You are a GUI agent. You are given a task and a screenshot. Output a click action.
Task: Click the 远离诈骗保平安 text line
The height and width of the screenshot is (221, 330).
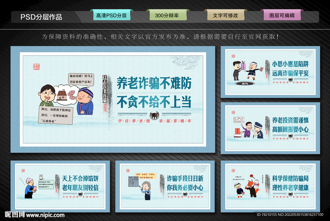tap(290, 73)
